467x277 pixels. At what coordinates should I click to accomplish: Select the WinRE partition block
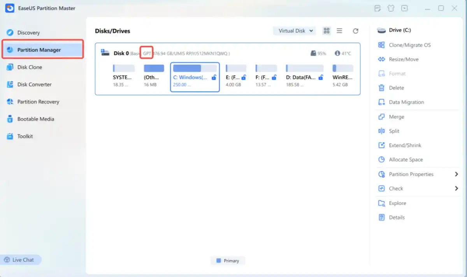tap(343, 76)
